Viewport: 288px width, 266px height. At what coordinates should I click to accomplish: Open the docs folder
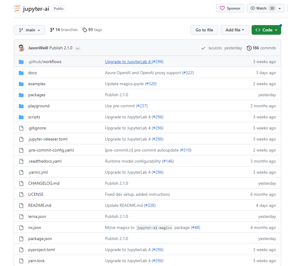pos(33,73)
